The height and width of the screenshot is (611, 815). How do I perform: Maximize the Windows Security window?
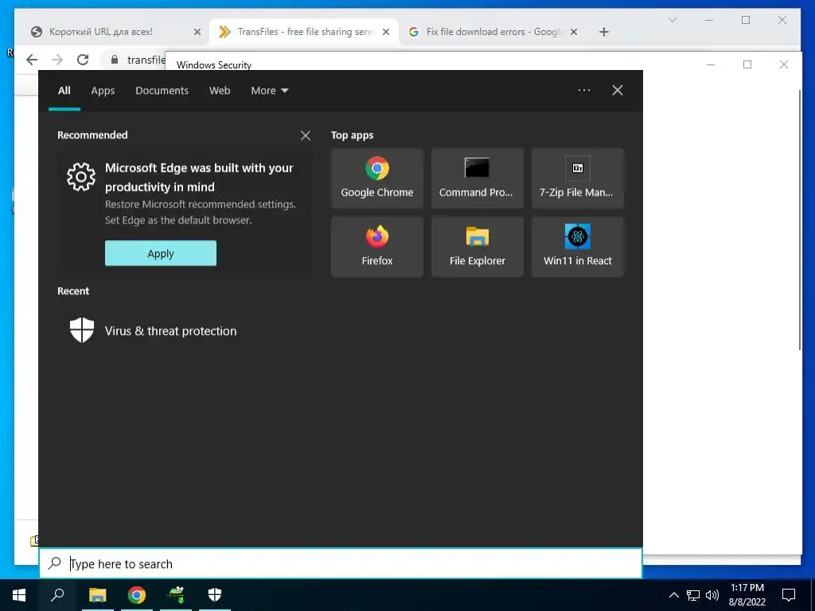click(747, 64)
